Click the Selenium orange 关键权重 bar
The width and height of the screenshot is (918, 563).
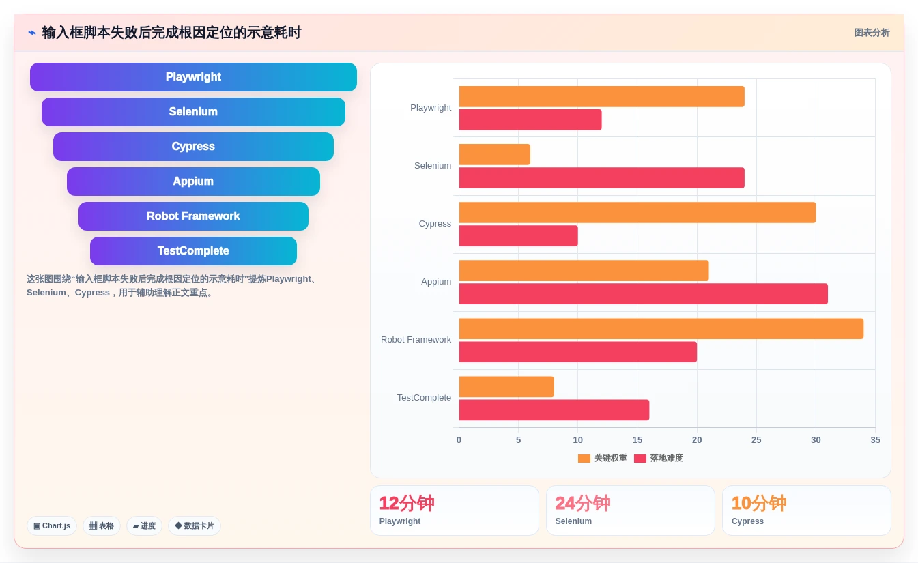(x=494, y=154)
